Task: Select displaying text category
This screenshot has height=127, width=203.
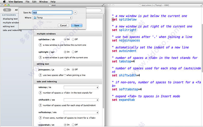Action: click(x=10, y=19)
